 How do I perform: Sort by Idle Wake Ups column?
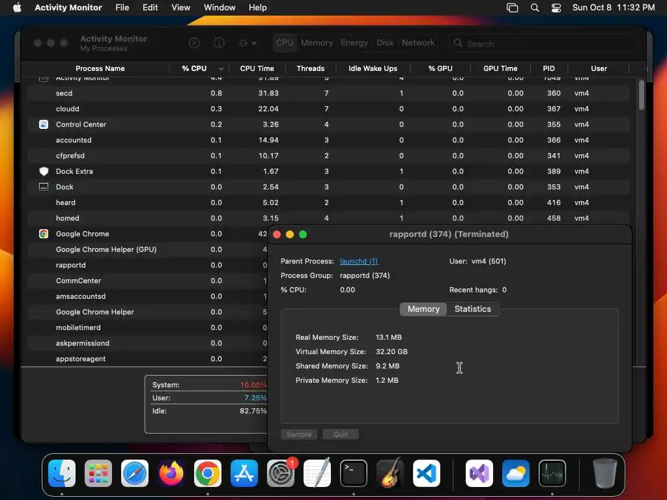[373, 68]
